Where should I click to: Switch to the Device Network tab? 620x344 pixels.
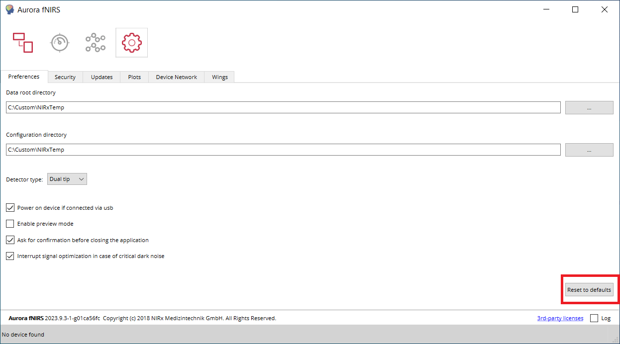click(177, 77)
